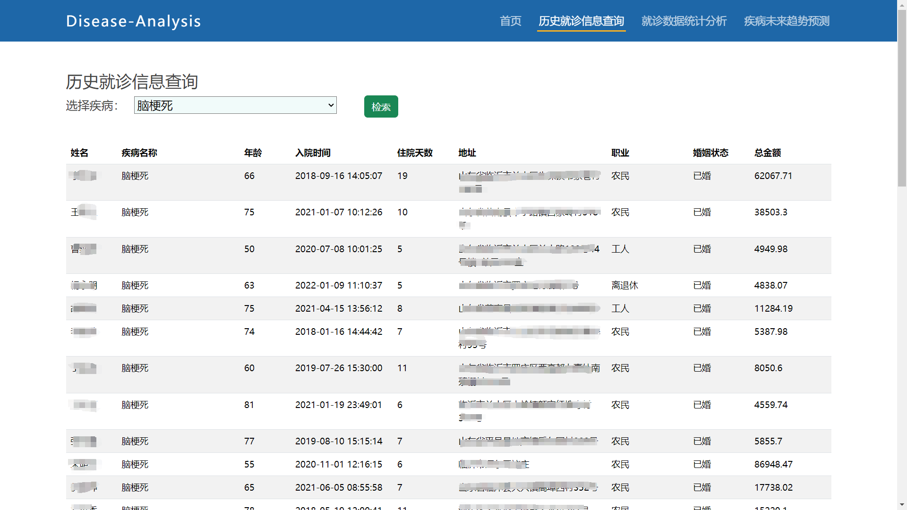
Task: Click the amount 4838.07
Action: pos(771,286)
